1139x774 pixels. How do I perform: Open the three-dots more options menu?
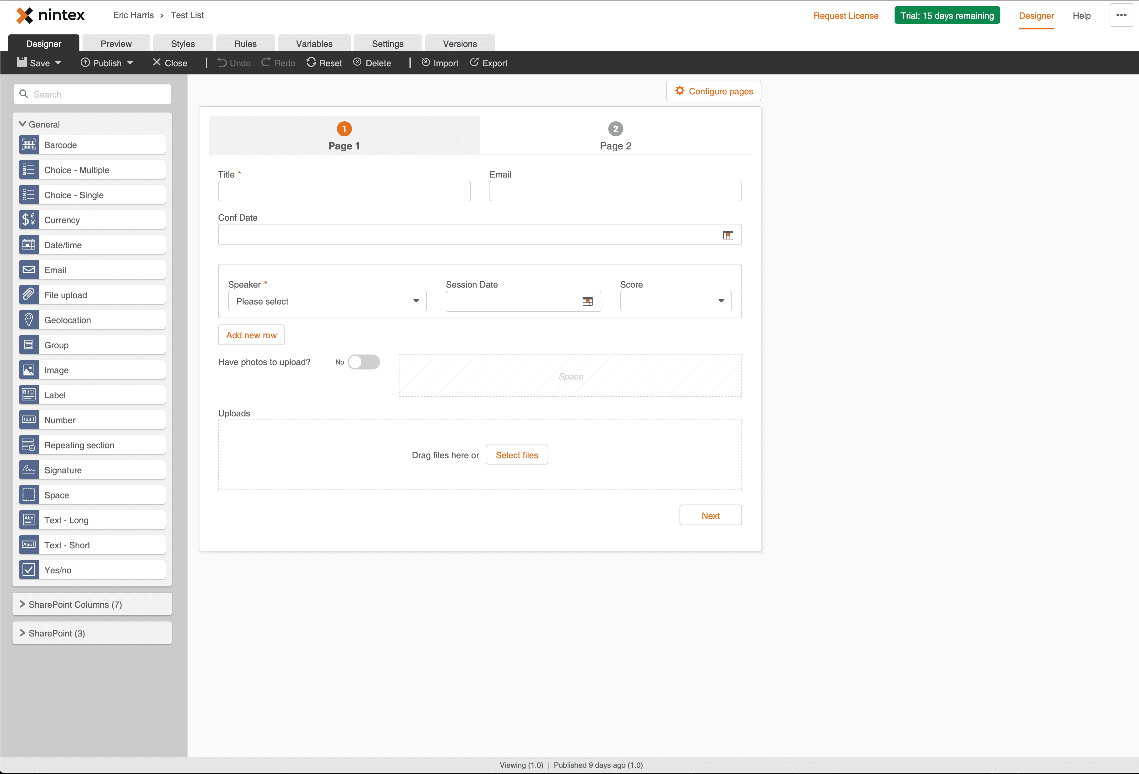1121,15
